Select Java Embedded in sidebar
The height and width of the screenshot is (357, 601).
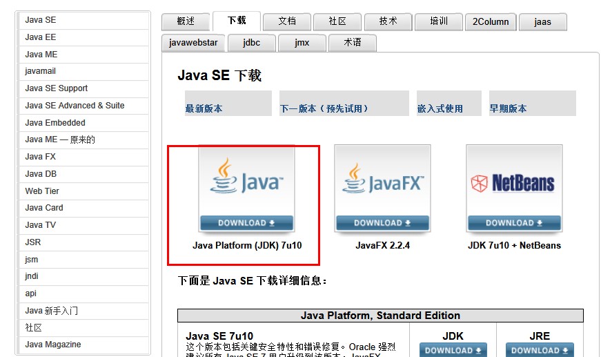tap(83, 123)
